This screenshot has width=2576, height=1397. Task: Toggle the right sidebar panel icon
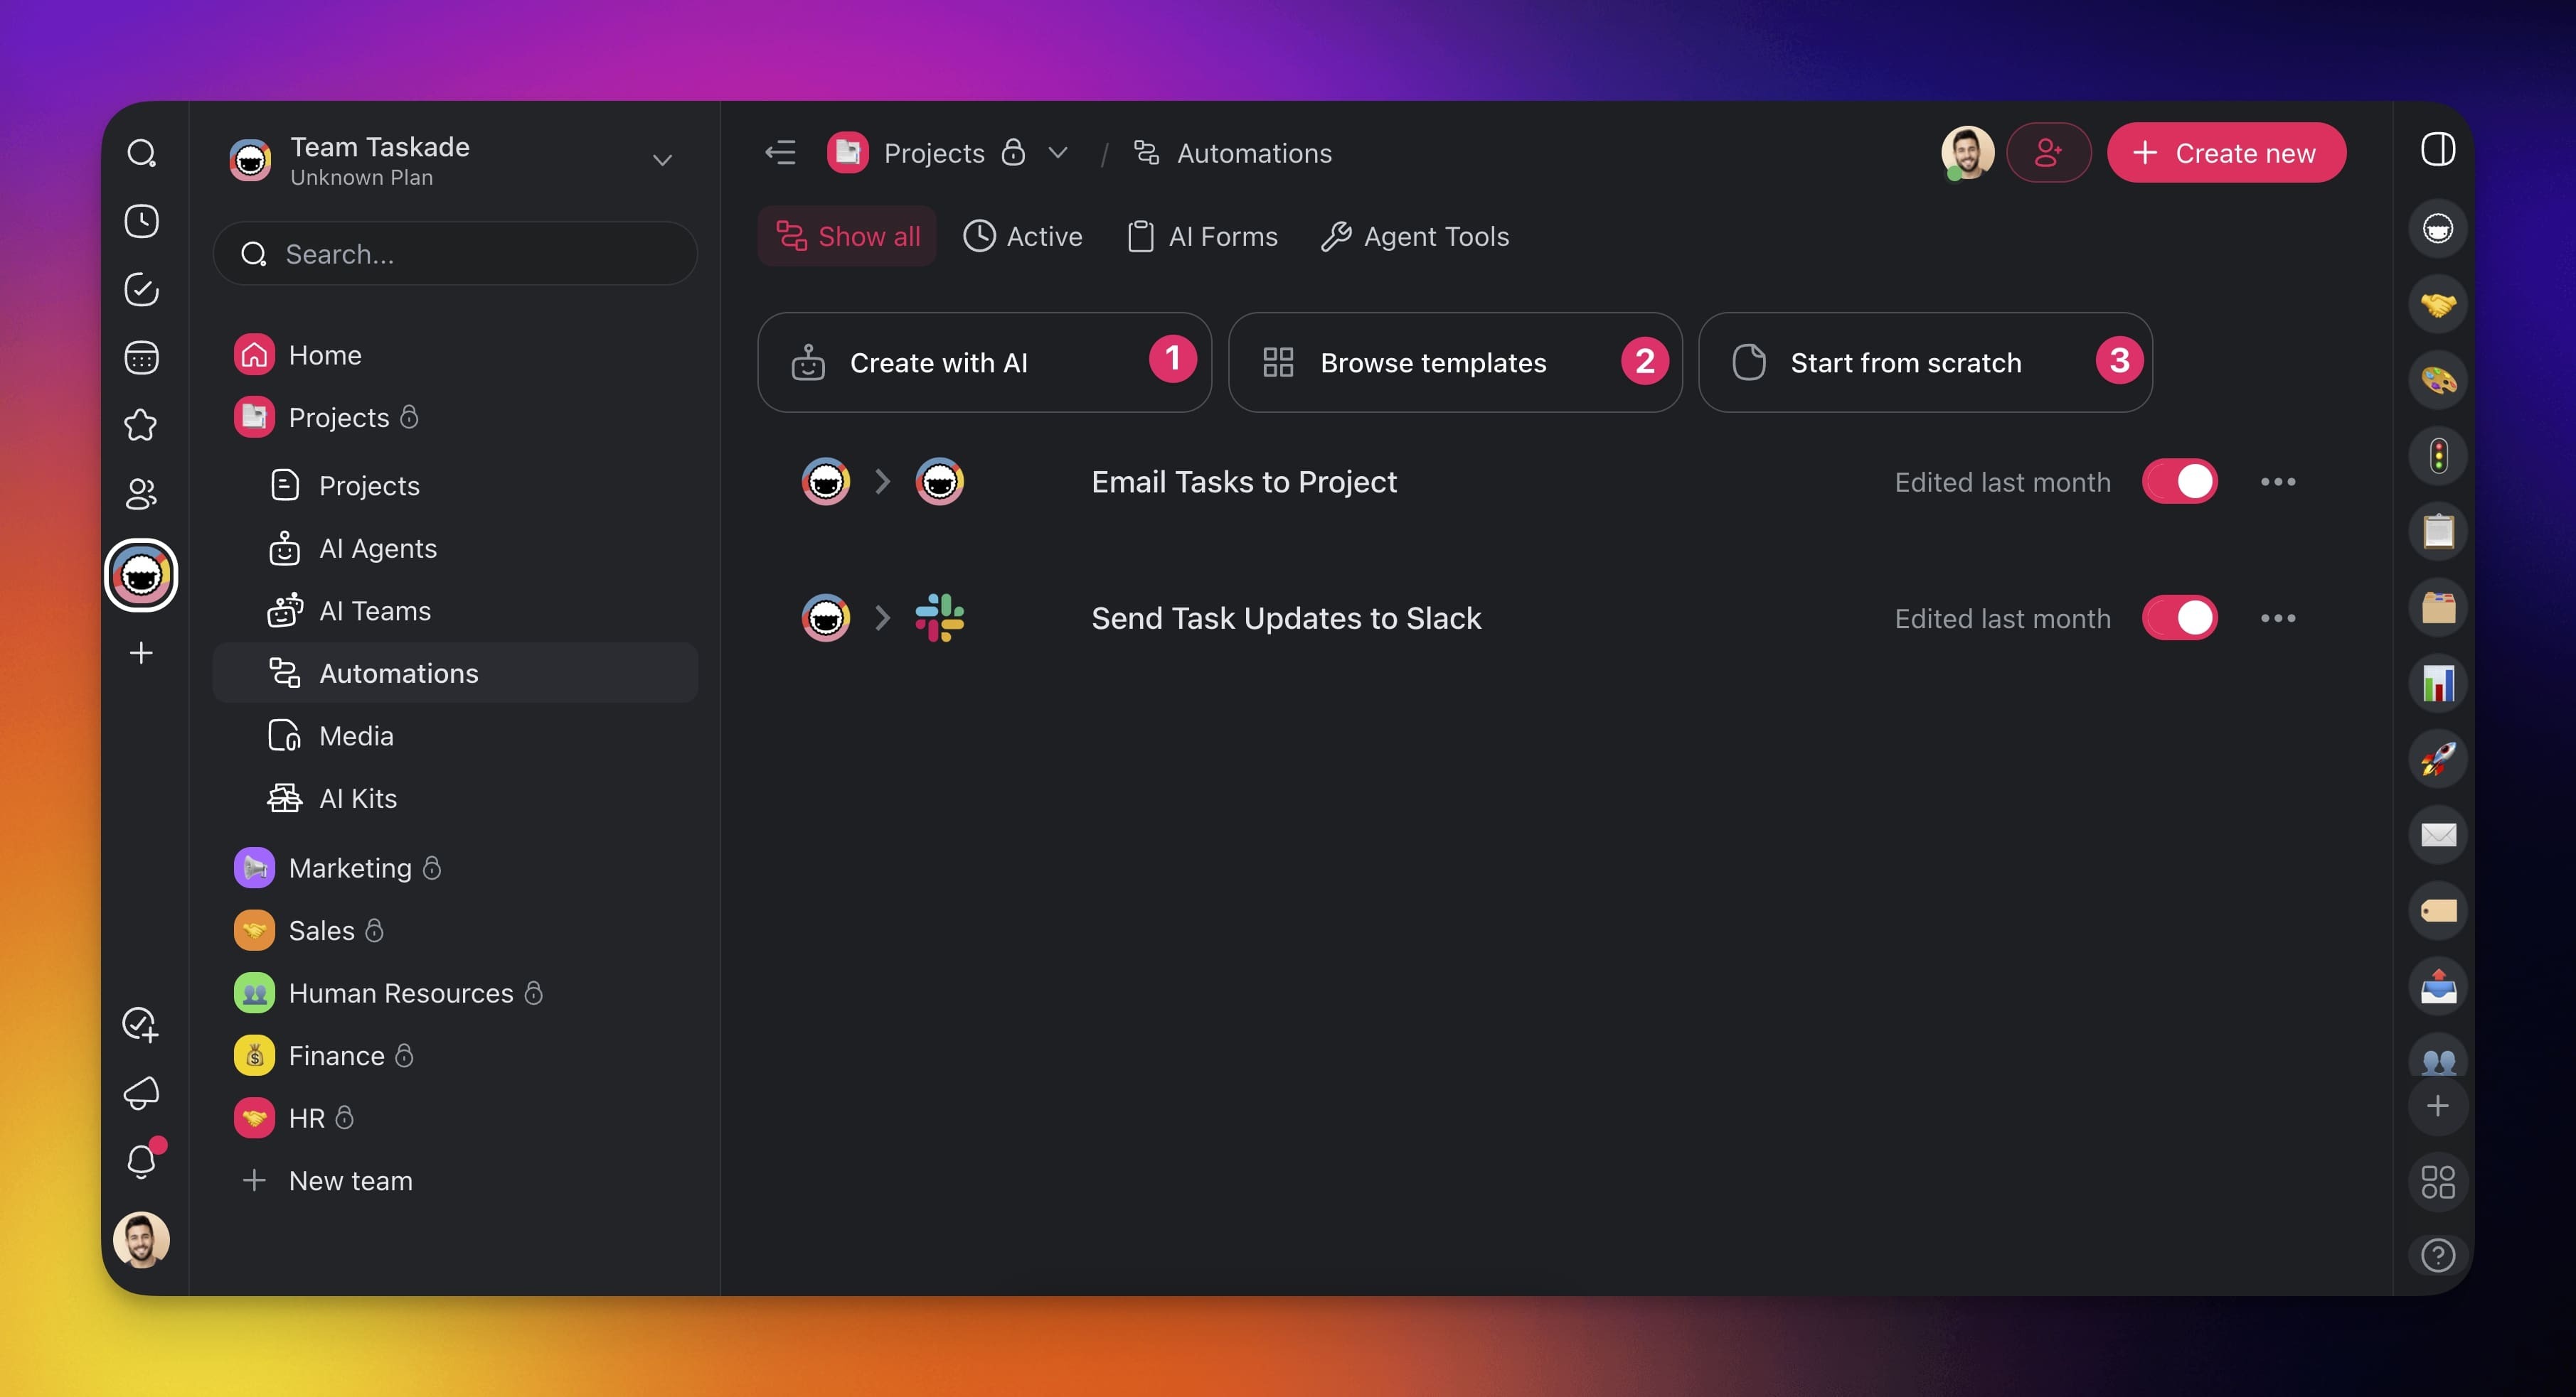pyautogui.click(x=2437, y=149)
